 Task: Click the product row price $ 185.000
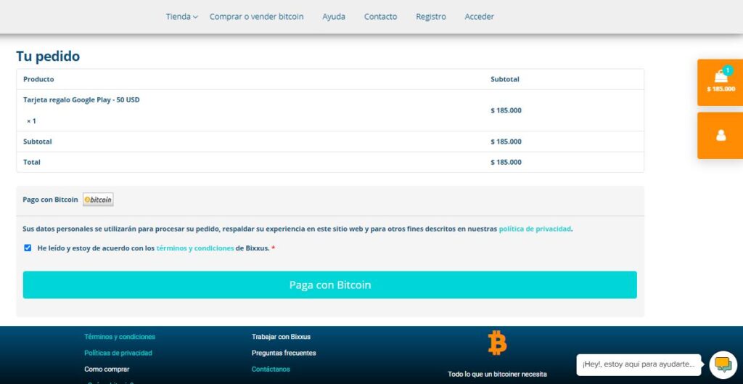pyautogui.click(x=506, y=110)
